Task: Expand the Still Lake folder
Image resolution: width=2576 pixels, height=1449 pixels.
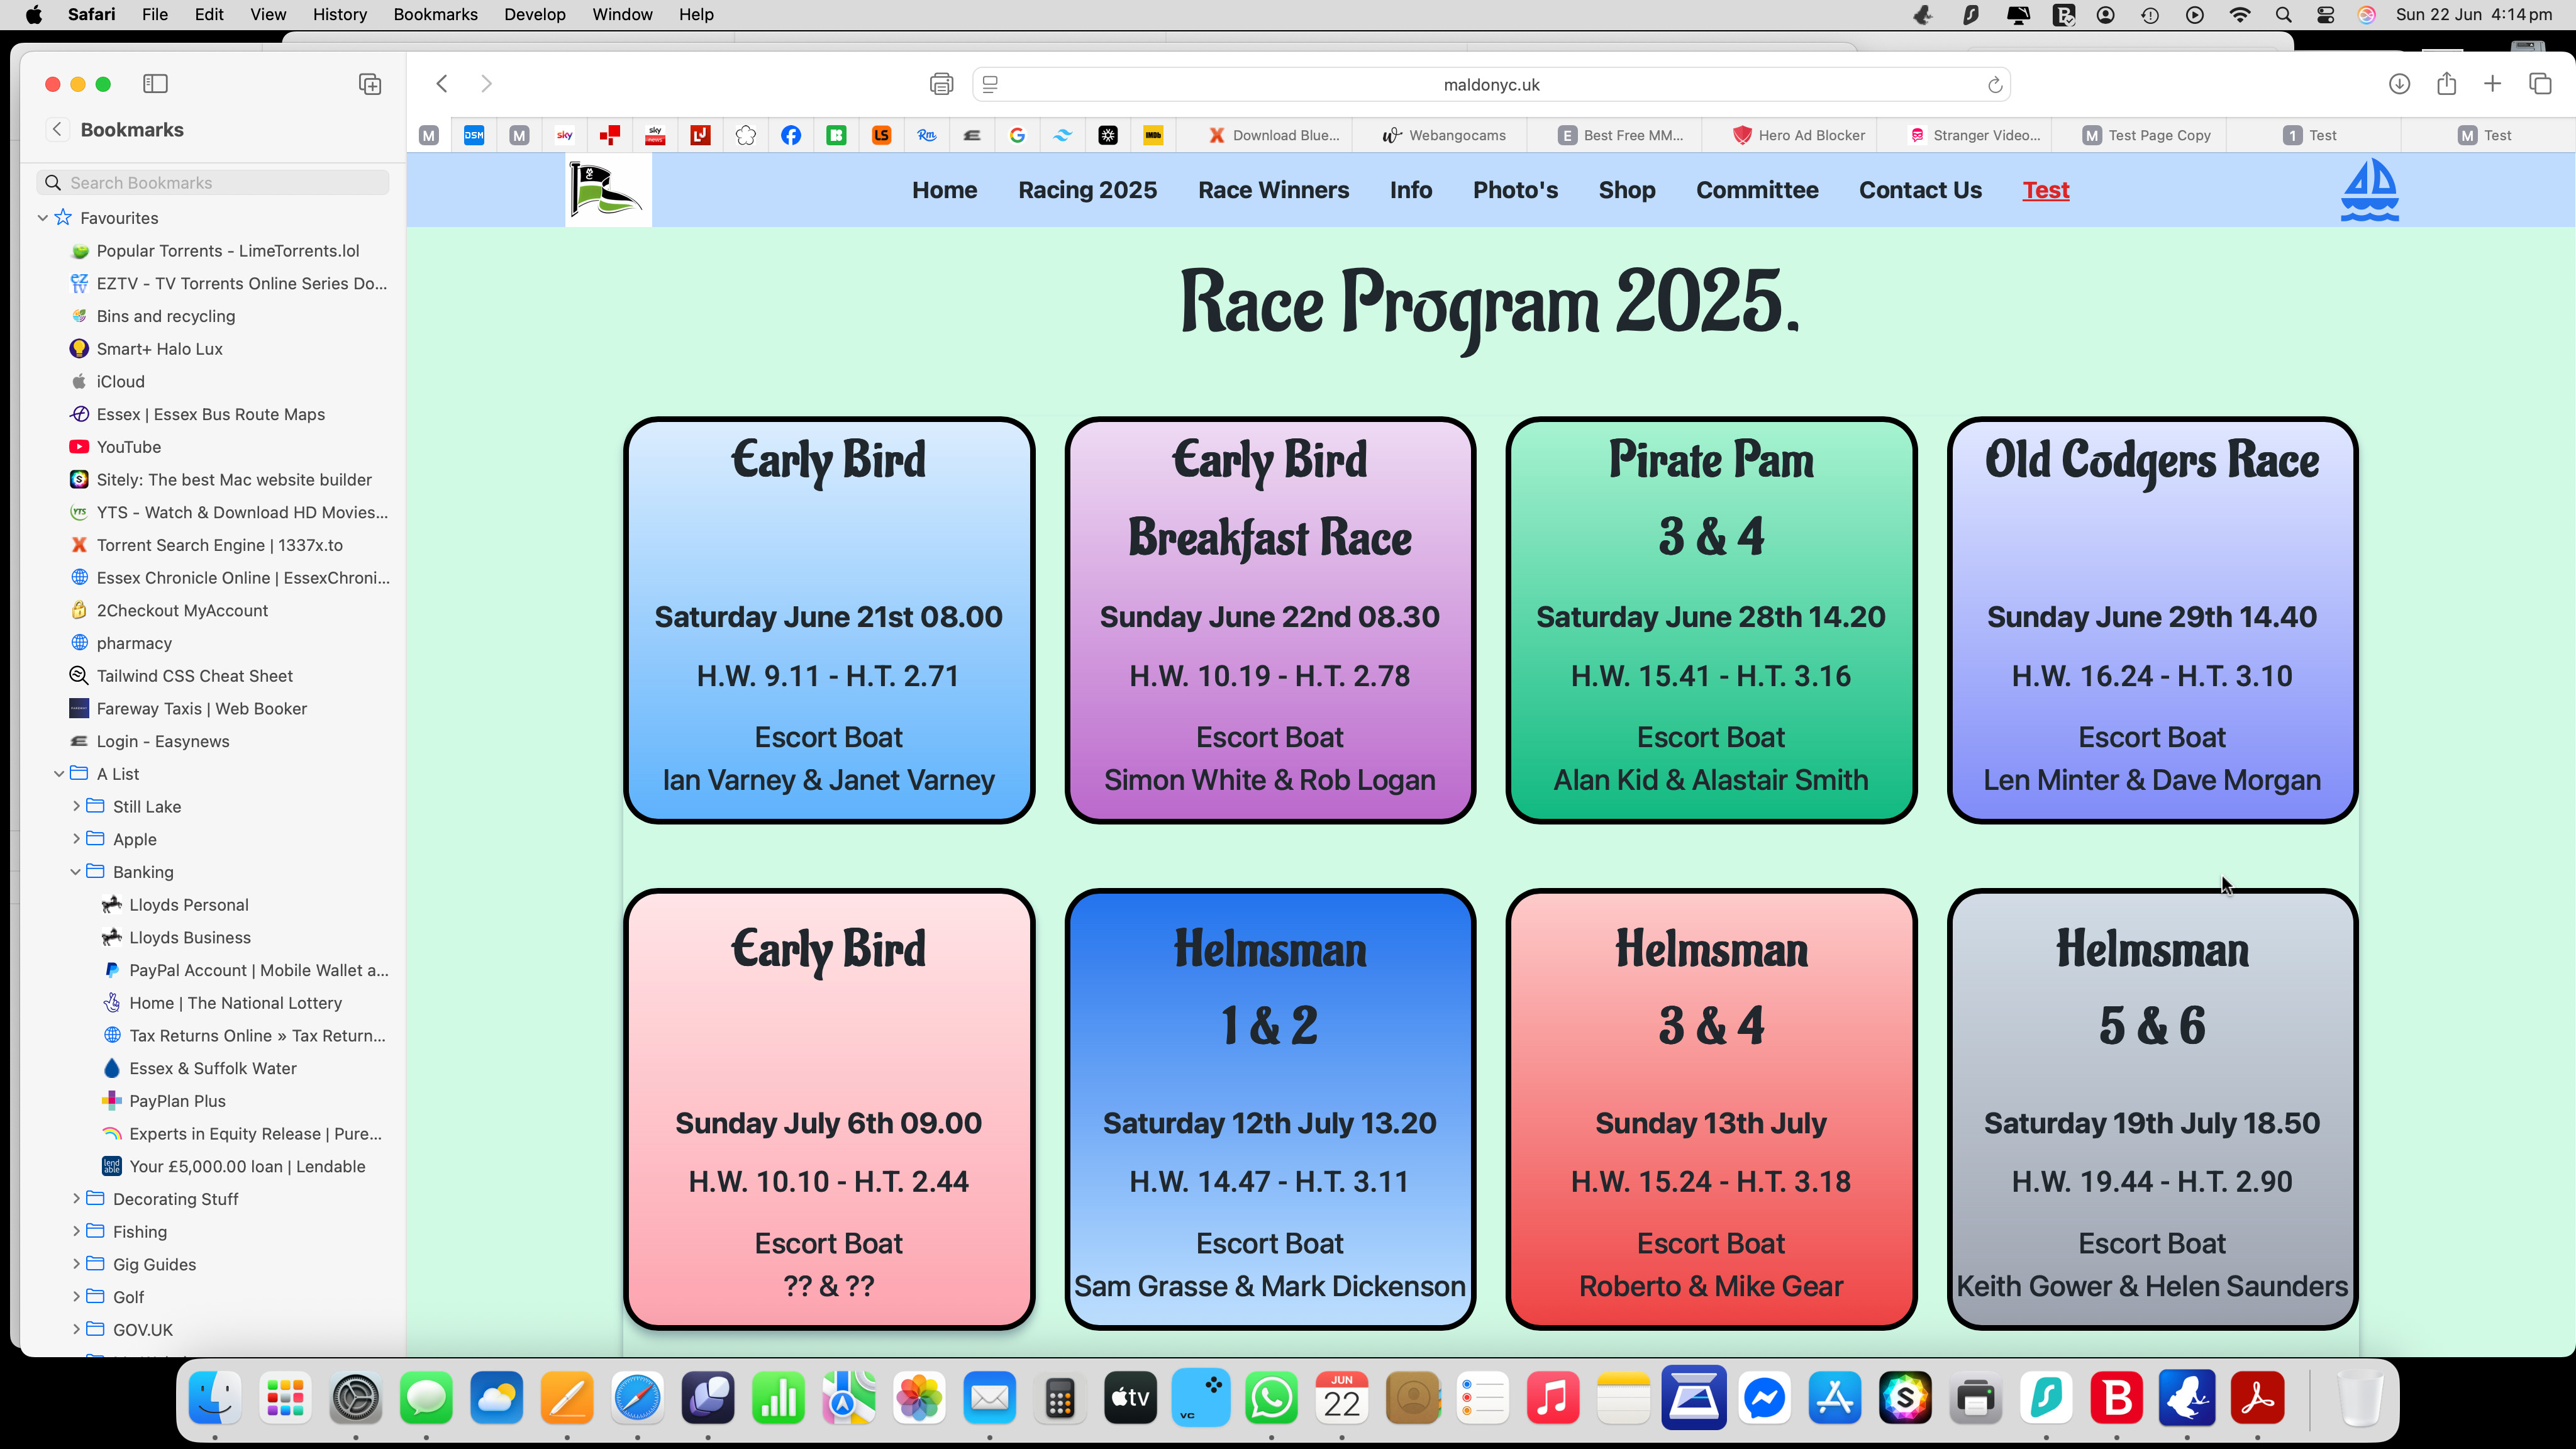Action: [76, 806]
